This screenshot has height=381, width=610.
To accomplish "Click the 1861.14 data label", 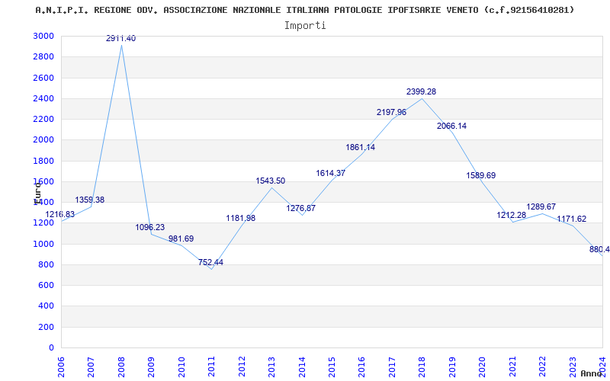I will [361, 147].
